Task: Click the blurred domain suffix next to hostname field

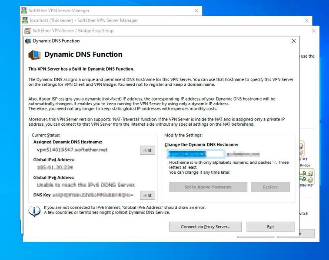Action: click(x=243, y=154)
